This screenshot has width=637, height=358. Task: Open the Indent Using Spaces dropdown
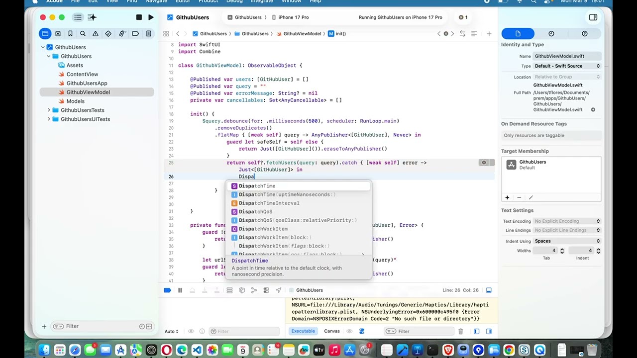pos(567,241)
